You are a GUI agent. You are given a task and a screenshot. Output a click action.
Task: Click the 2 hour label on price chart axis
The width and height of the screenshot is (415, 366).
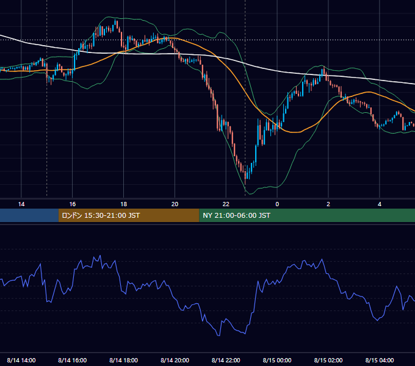[328, 204]
